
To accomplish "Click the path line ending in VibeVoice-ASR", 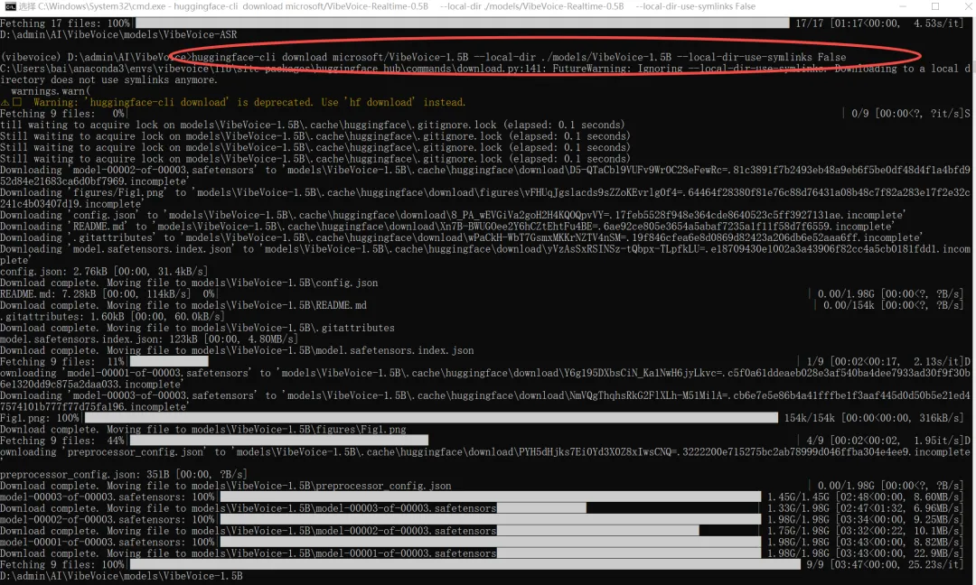I will (x=118, y=35).
